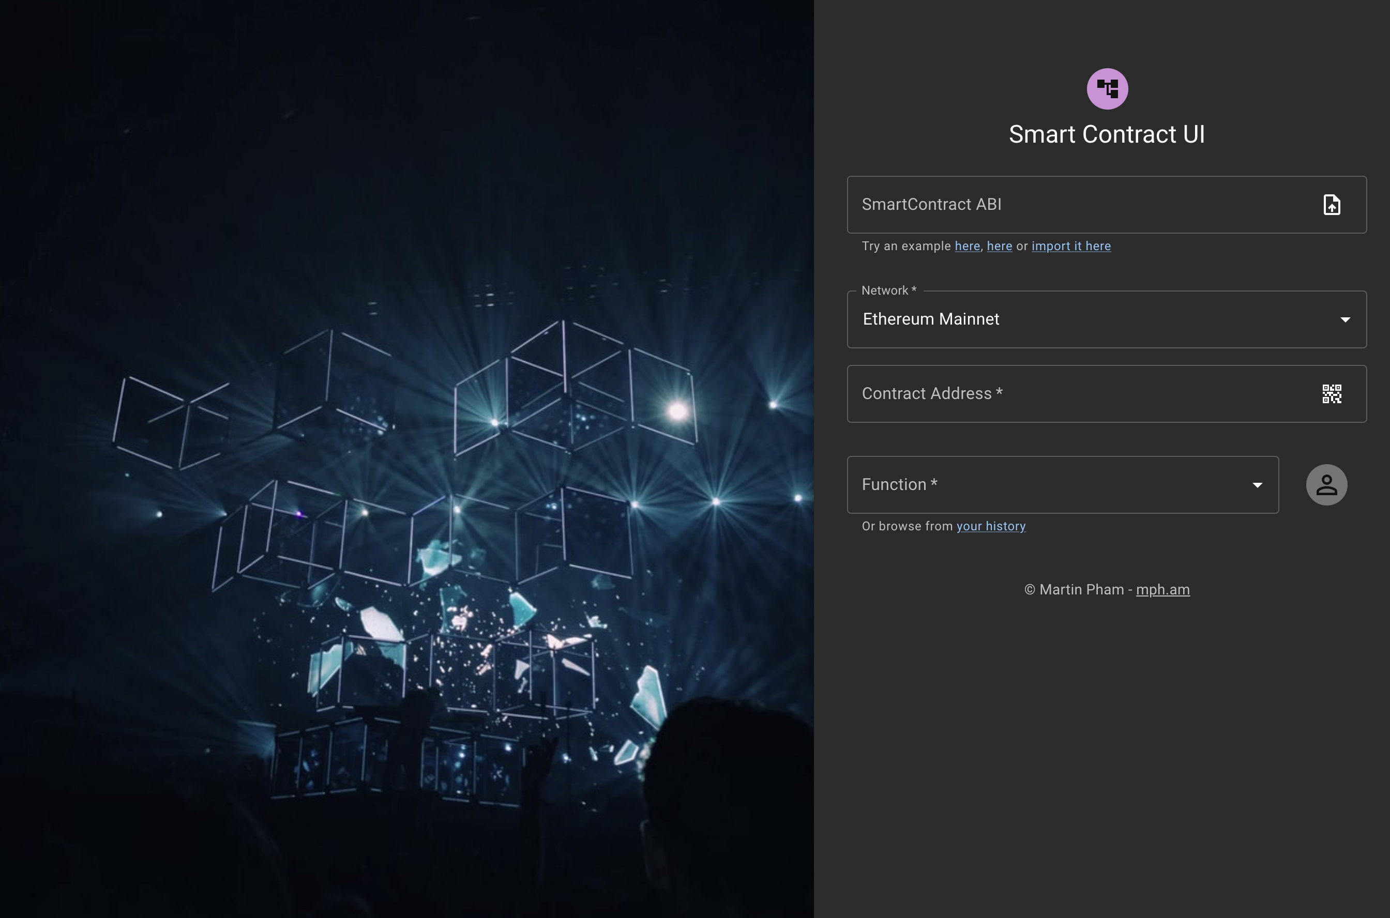The width and height of the screenshot is (1390, 918).
Task: Click the mph.am footer link
Action: [x=1162, y=589]
